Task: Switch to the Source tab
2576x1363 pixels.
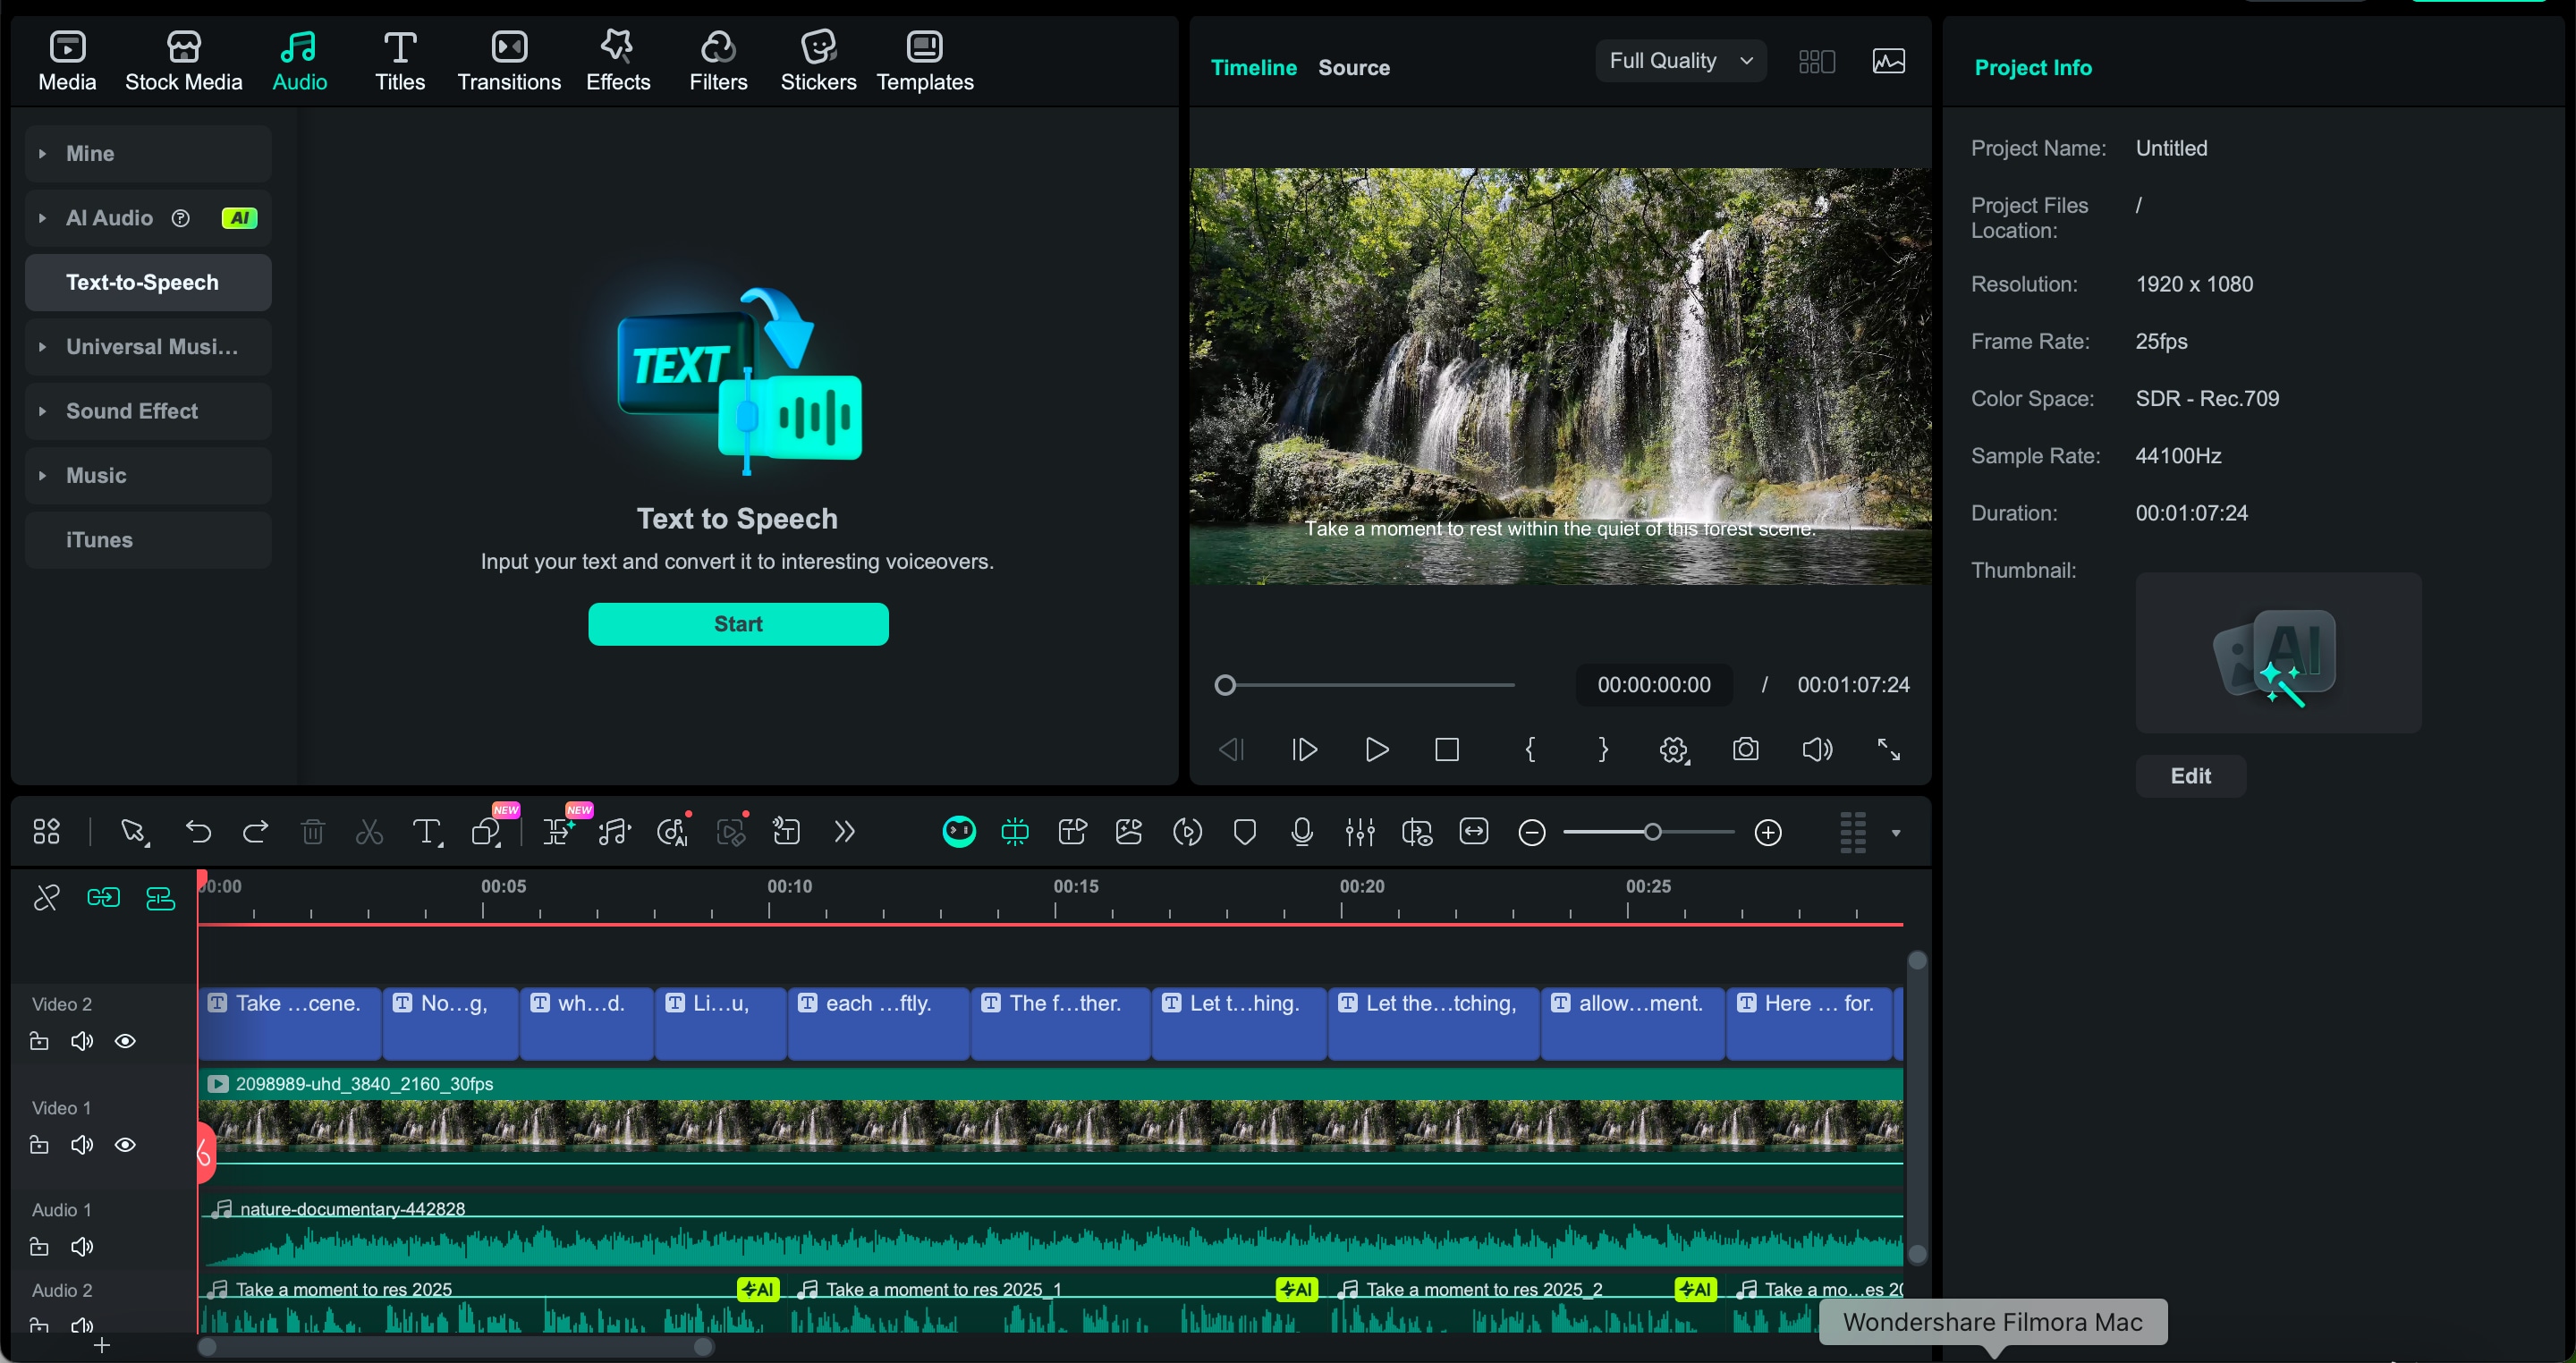Action: pos(1354,67)
